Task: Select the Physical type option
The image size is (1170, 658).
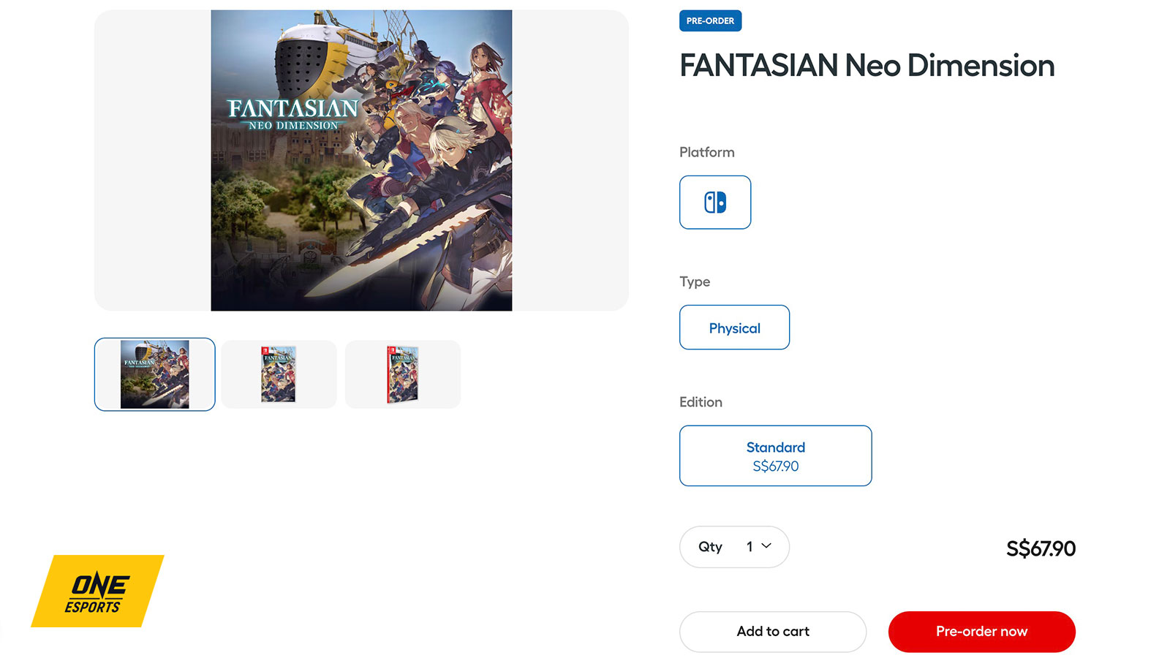Action: (734, 328)
